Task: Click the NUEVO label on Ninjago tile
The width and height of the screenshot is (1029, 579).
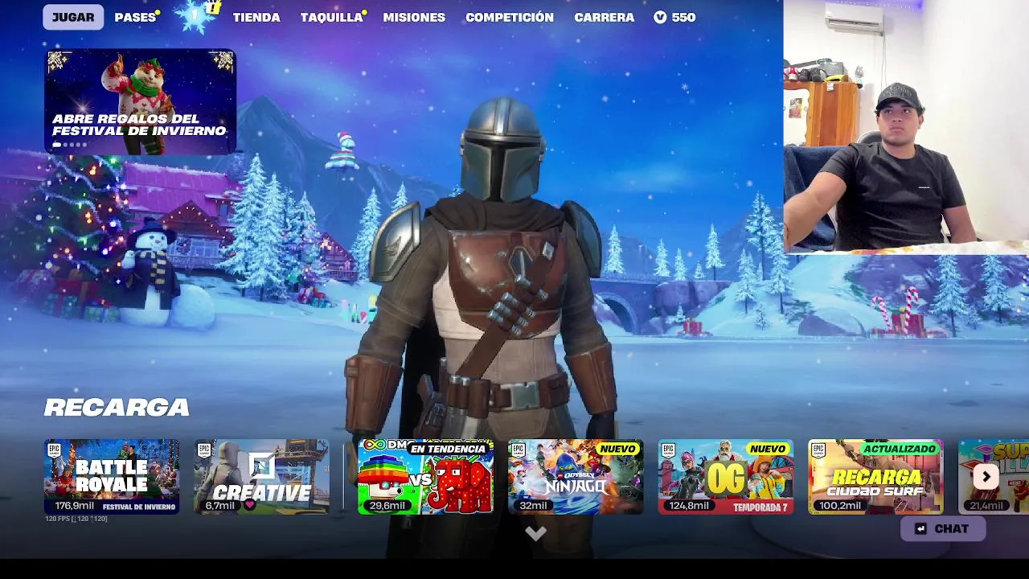Action: [x=617, y=449]
